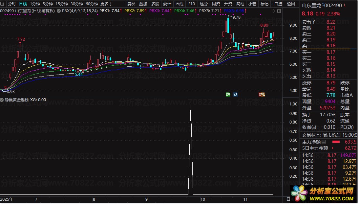Open the detail icon next to 主力净额
This screenshot has width=359, height=204.
324,142
